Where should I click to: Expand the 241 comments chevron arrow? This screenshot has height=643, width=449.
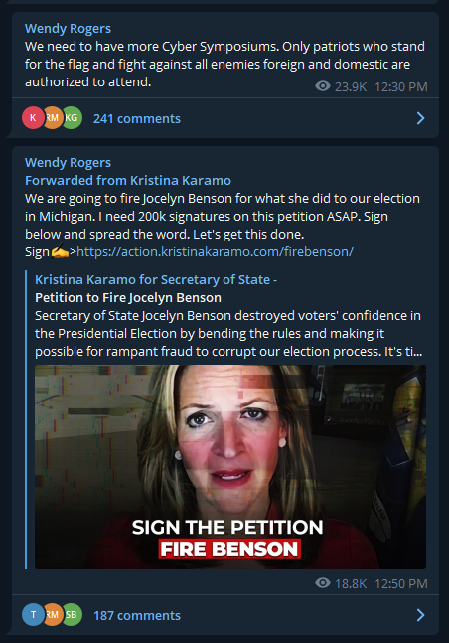(x=421, y=118)
